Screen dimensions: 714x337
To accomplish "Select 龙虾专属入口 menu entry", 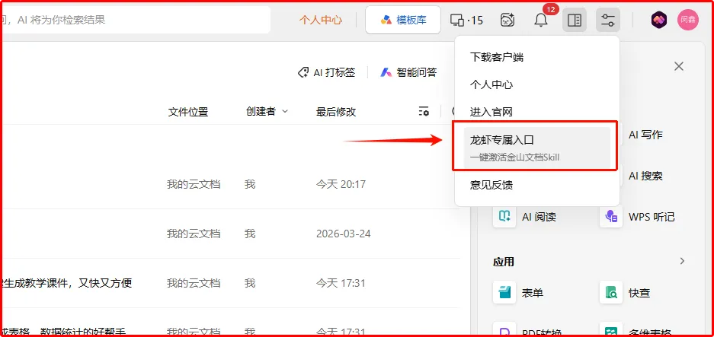I will [537, 148].
